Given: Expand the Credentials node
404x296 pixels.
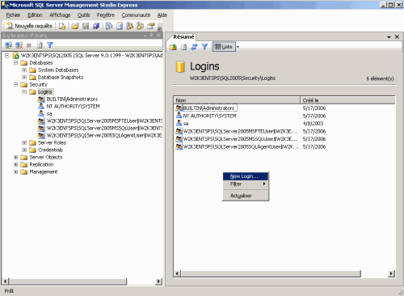Looking at the screenshot, I should pos(24,150).
